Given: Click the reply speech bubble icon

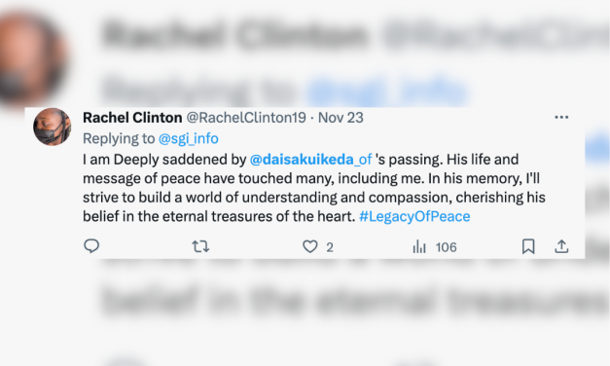Looking at the screenshot, I should pos(91,246).
